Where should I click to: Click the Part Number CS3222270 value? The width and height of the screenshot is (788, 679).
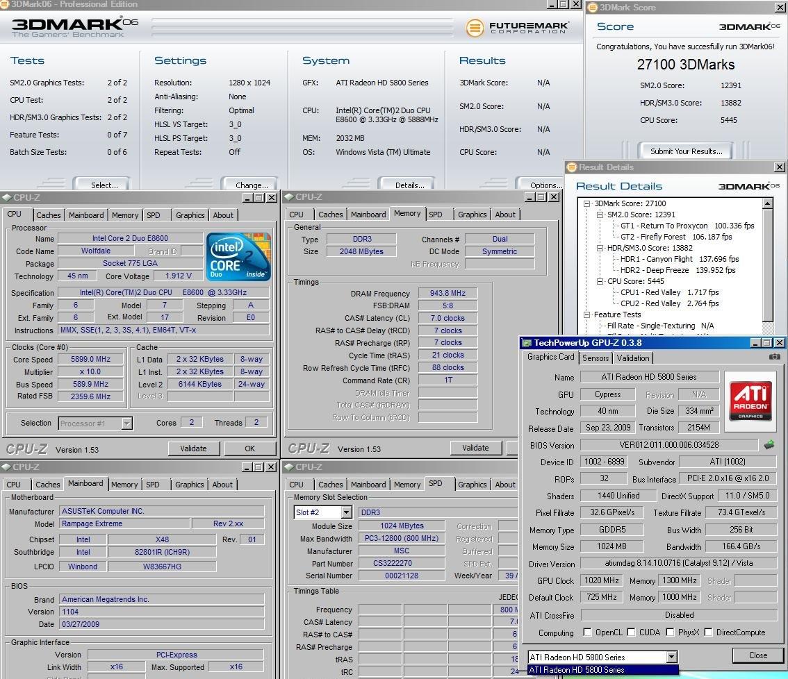(x=401, y=564)
